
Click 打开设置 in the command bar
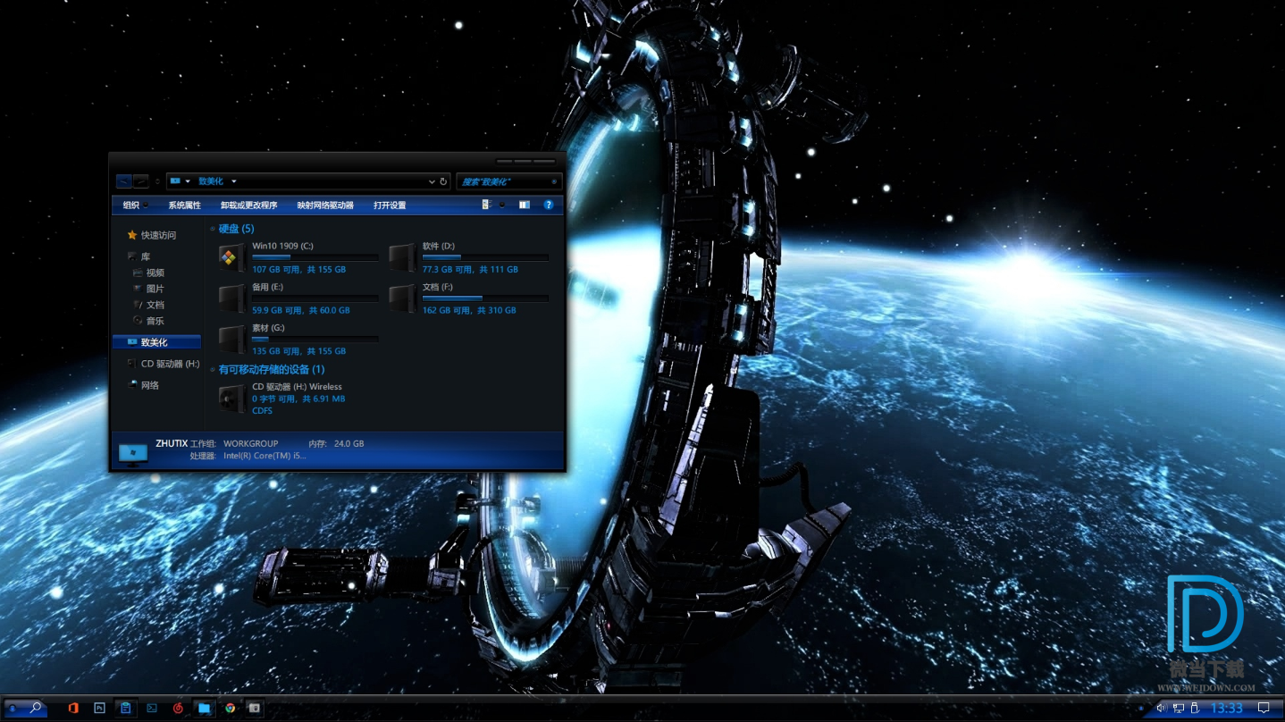point(390,205)
